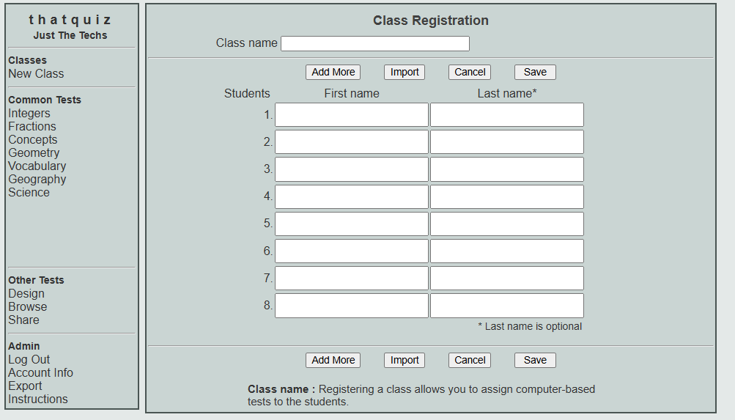Go to Fractions tests
The width and height of the screenshot is (735, 420).
click(x=32, y=127)
